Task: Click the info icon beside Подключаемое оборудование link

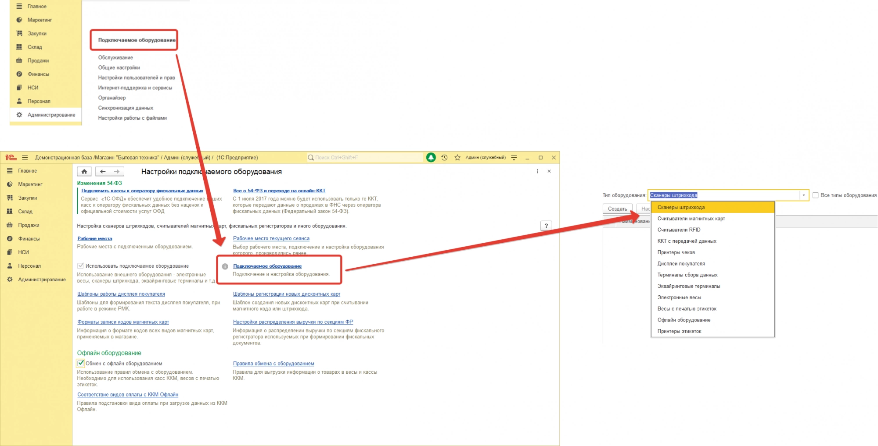Action: [225, 266]
